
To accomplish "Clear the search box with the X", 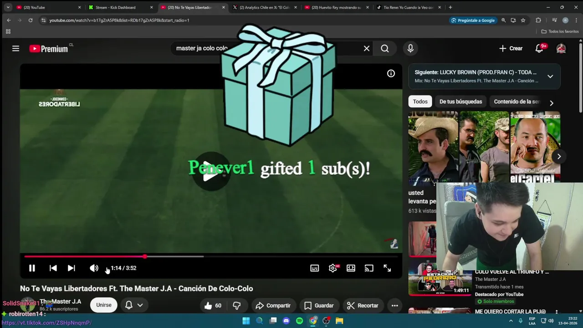I will point(367,48).
